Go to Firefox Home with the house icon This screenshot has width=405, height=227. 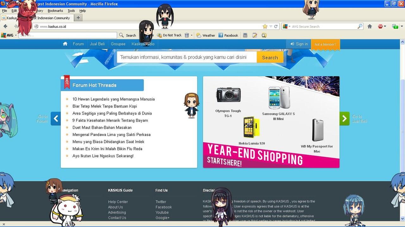tap(370, 26)
